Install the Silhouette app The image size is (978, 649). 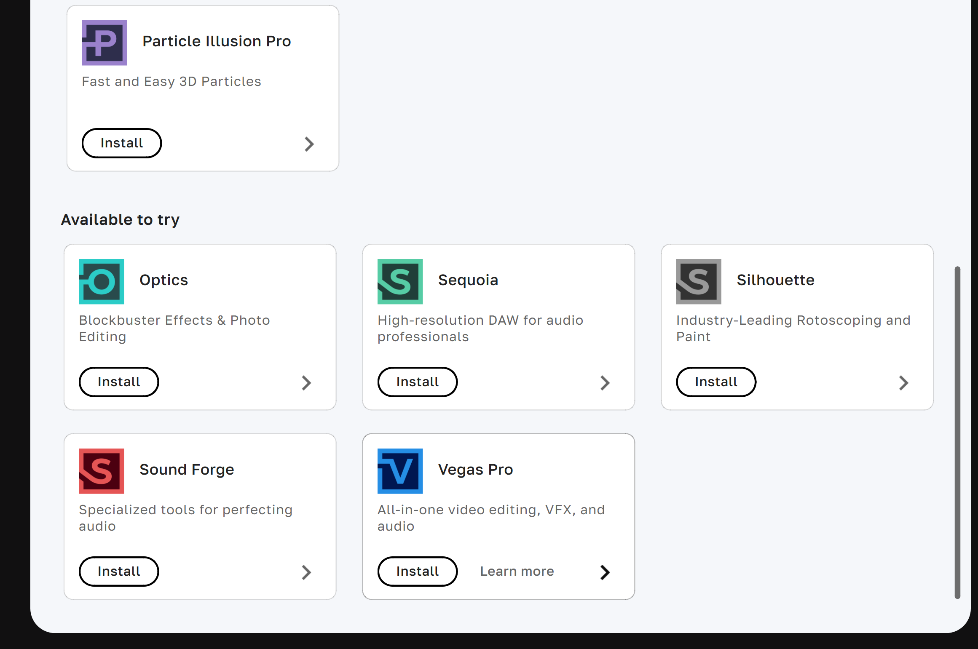(x=716, y=382)
